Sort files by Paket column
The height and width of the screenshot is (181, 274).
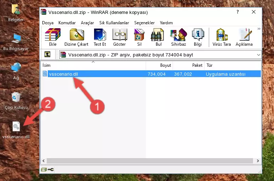188,65
